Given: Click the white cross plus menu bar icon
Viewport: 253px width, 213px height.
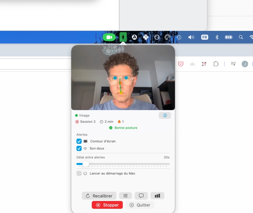Looking at the screenshot, I should (x=146, y=37).
